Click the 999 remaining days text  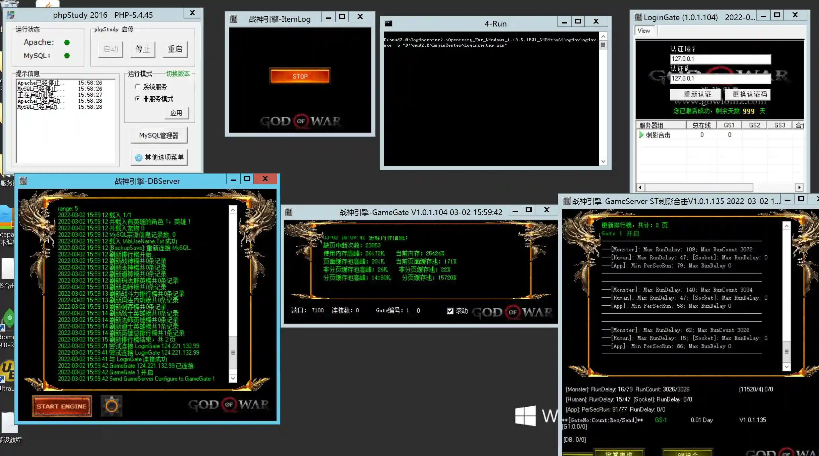tap(748, 111)
